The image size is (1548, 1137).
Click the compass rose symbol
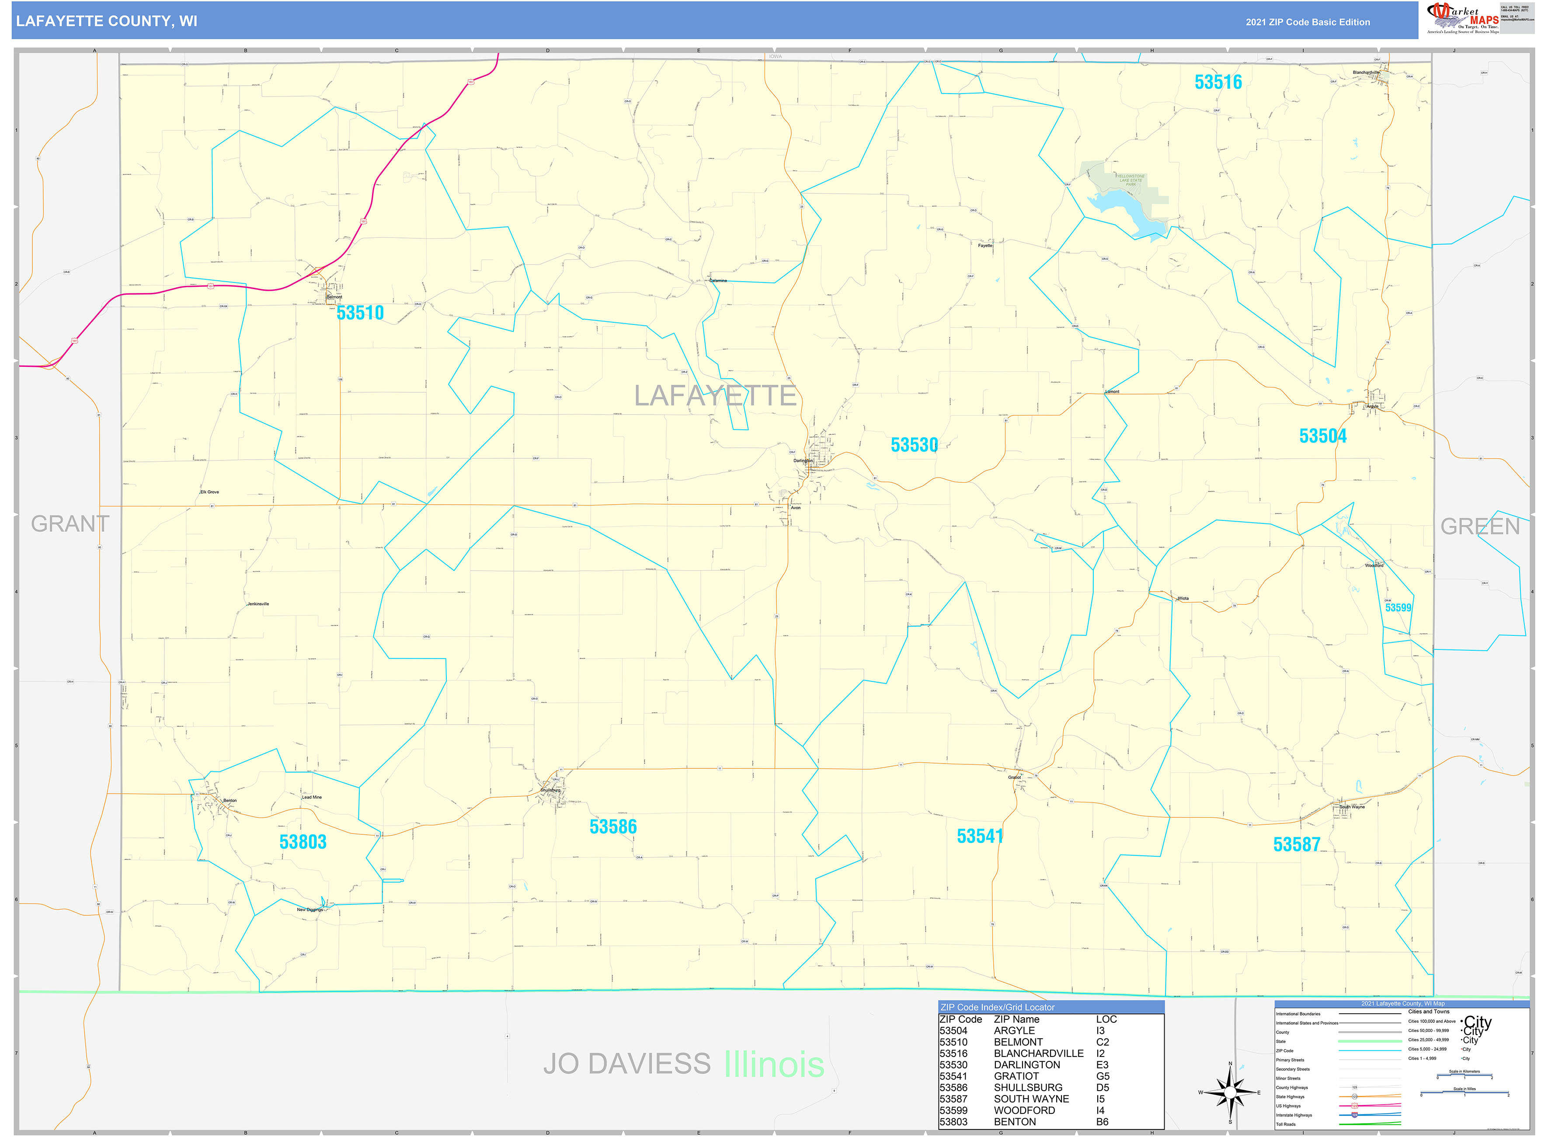1230,1092
